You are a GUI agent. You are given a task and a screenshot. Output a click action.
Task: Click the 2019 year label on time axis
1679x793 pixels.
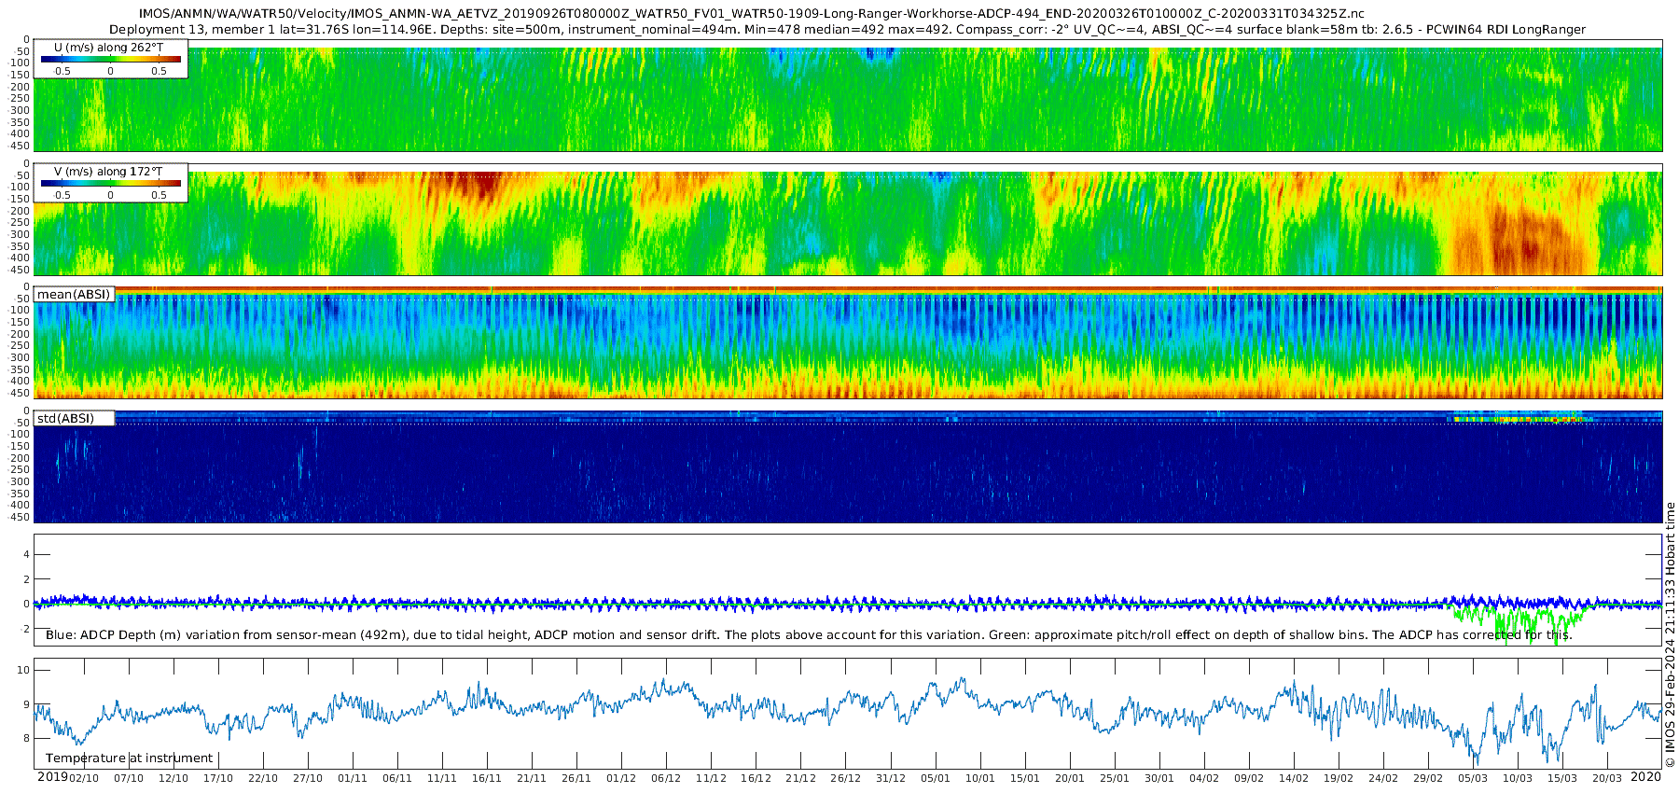(x=52, y=777)
